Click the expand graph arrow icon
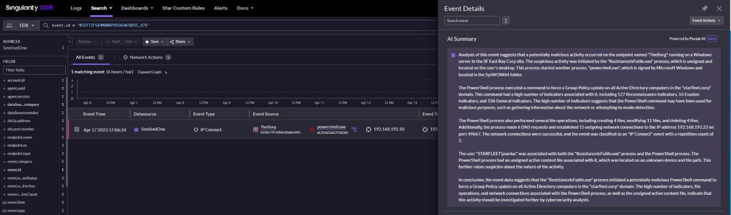 coord(165,72)
